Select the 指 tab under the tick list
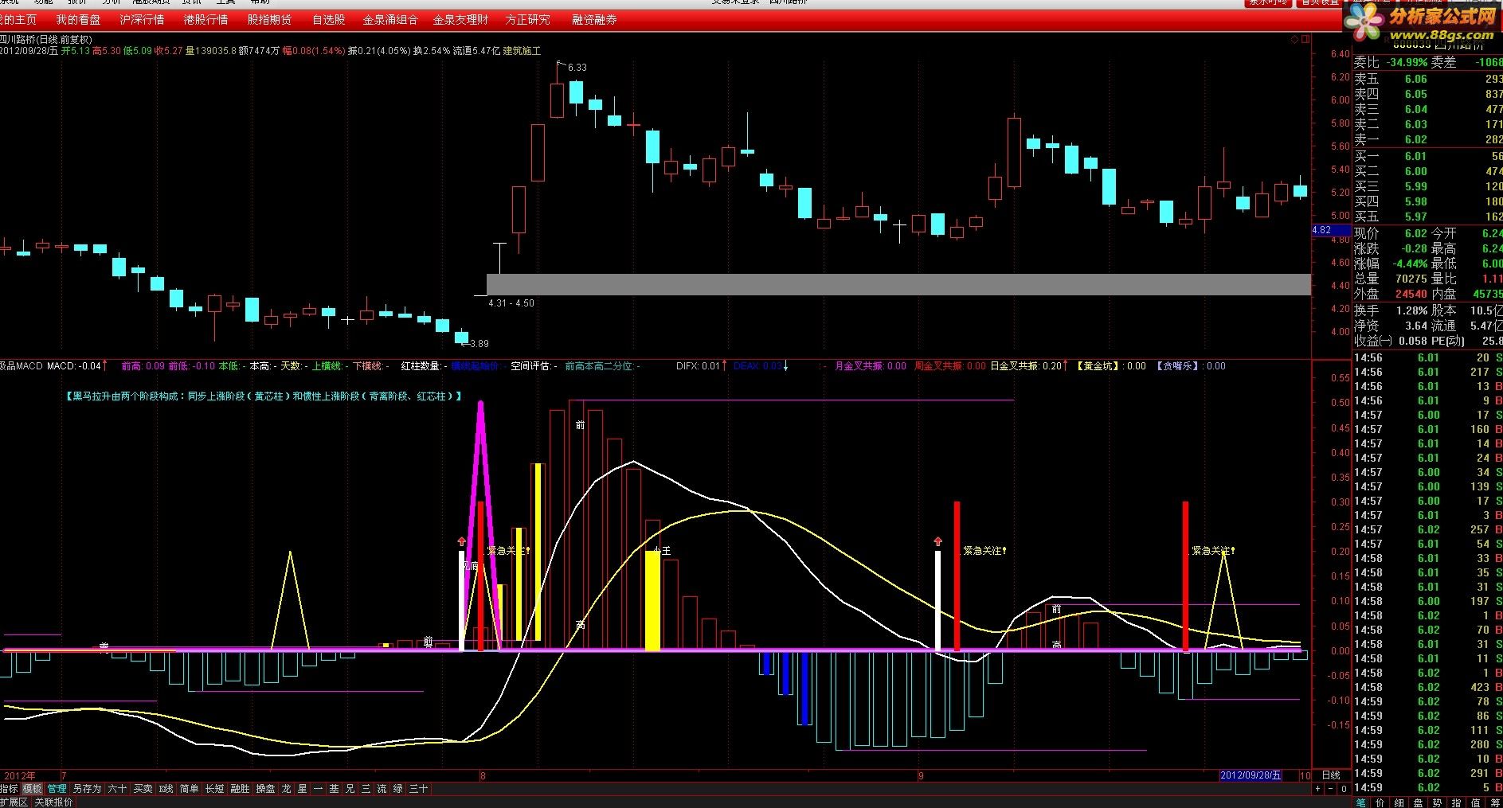 1456,802
